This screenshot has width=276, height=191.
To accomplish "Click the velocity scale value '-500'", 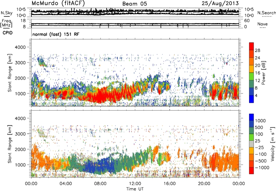I will click(x=261, y=161).
